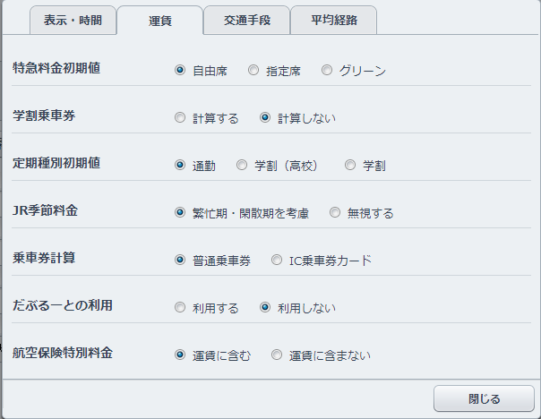The width and height of the screenshot is (541, 419).
Task: Choose 無視する for JR季節料金
Action: click(335, 212)
